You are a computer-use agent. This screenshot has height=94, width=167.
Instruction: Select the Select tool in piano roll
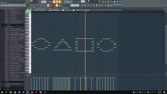point(47,8)
